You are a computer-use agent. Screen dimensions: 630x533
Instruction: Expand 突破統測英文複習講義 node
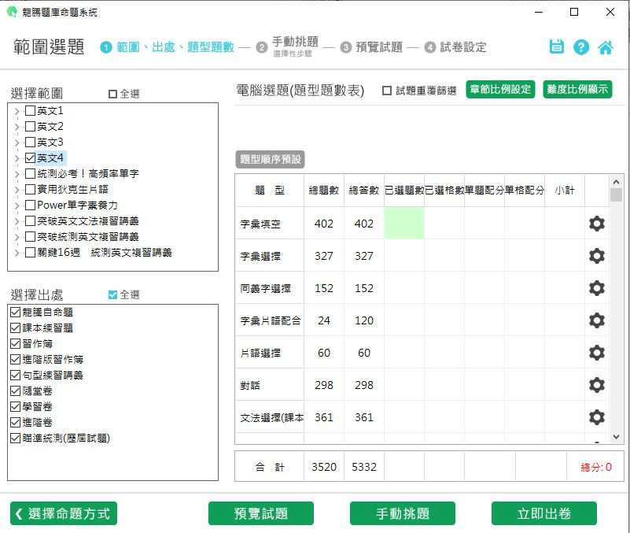[x=17, y=237]
